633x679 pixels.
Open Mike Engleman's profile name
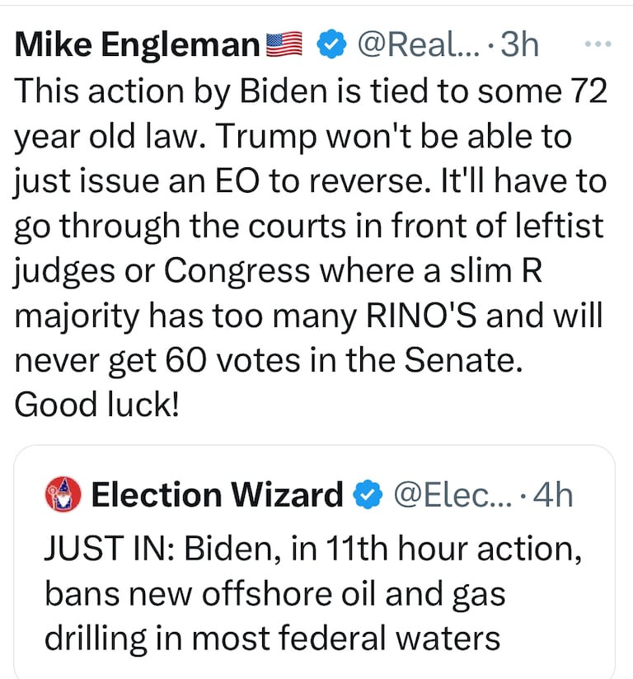point(137,45)
